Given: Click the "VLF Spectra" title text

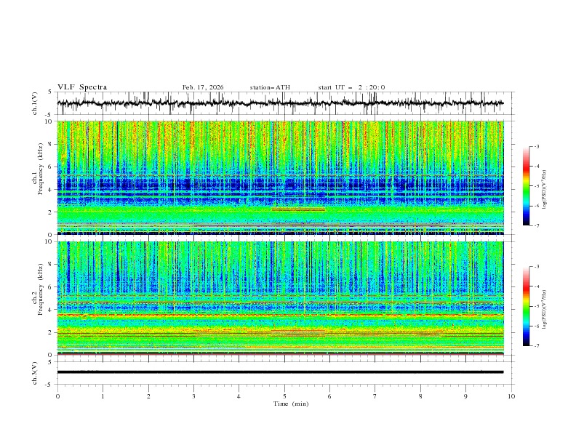Looking at the screenshot, I should 82,87.
